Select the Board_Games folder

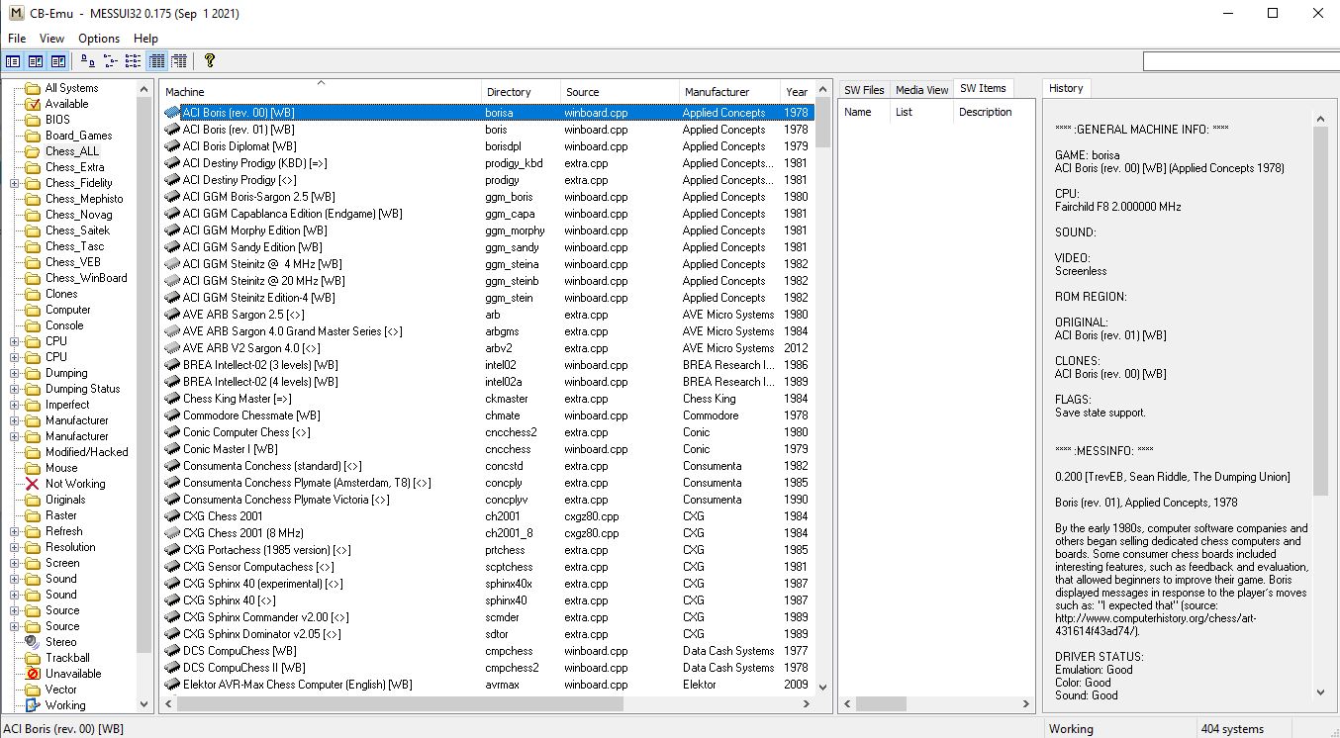(x=78, y=136)
